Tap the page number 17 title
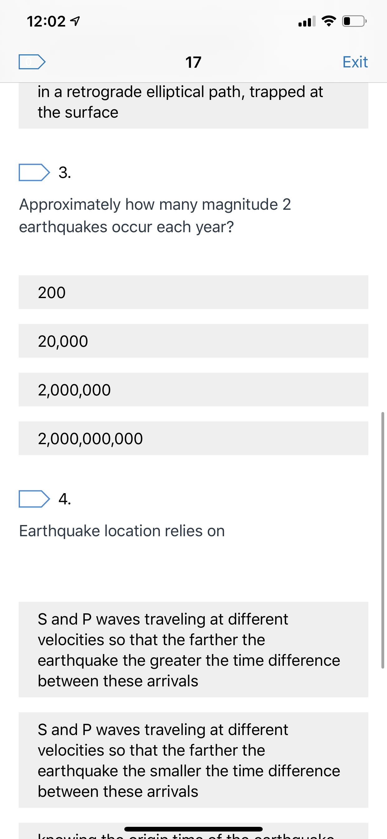The width and height of the screenshot is (387, 839). (193, 62)
